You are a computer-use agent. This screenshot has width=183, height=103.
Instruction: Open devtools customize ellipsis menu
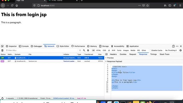point(177,46)
